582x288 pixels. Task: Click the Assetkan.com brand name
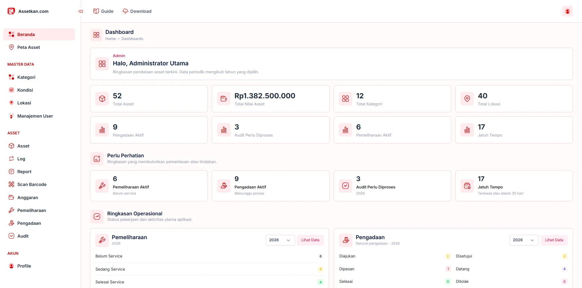coord(33,11)
